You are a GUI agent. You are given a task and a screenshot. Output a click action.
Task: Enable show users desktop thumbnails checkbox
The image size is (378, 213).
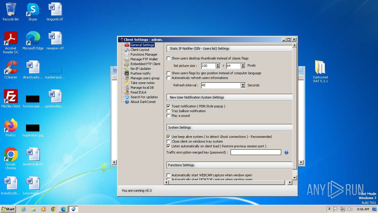tap(168, 58)
